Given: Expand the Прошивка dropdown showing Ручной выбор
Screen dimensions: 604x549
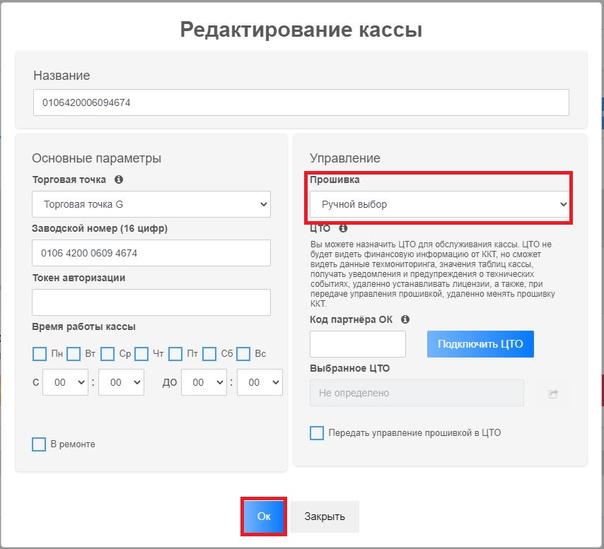Looking at the screenshot, I should tap(440, 204).
